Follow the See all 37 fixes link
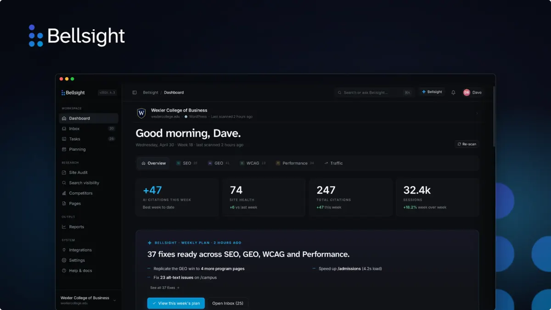 165,287
